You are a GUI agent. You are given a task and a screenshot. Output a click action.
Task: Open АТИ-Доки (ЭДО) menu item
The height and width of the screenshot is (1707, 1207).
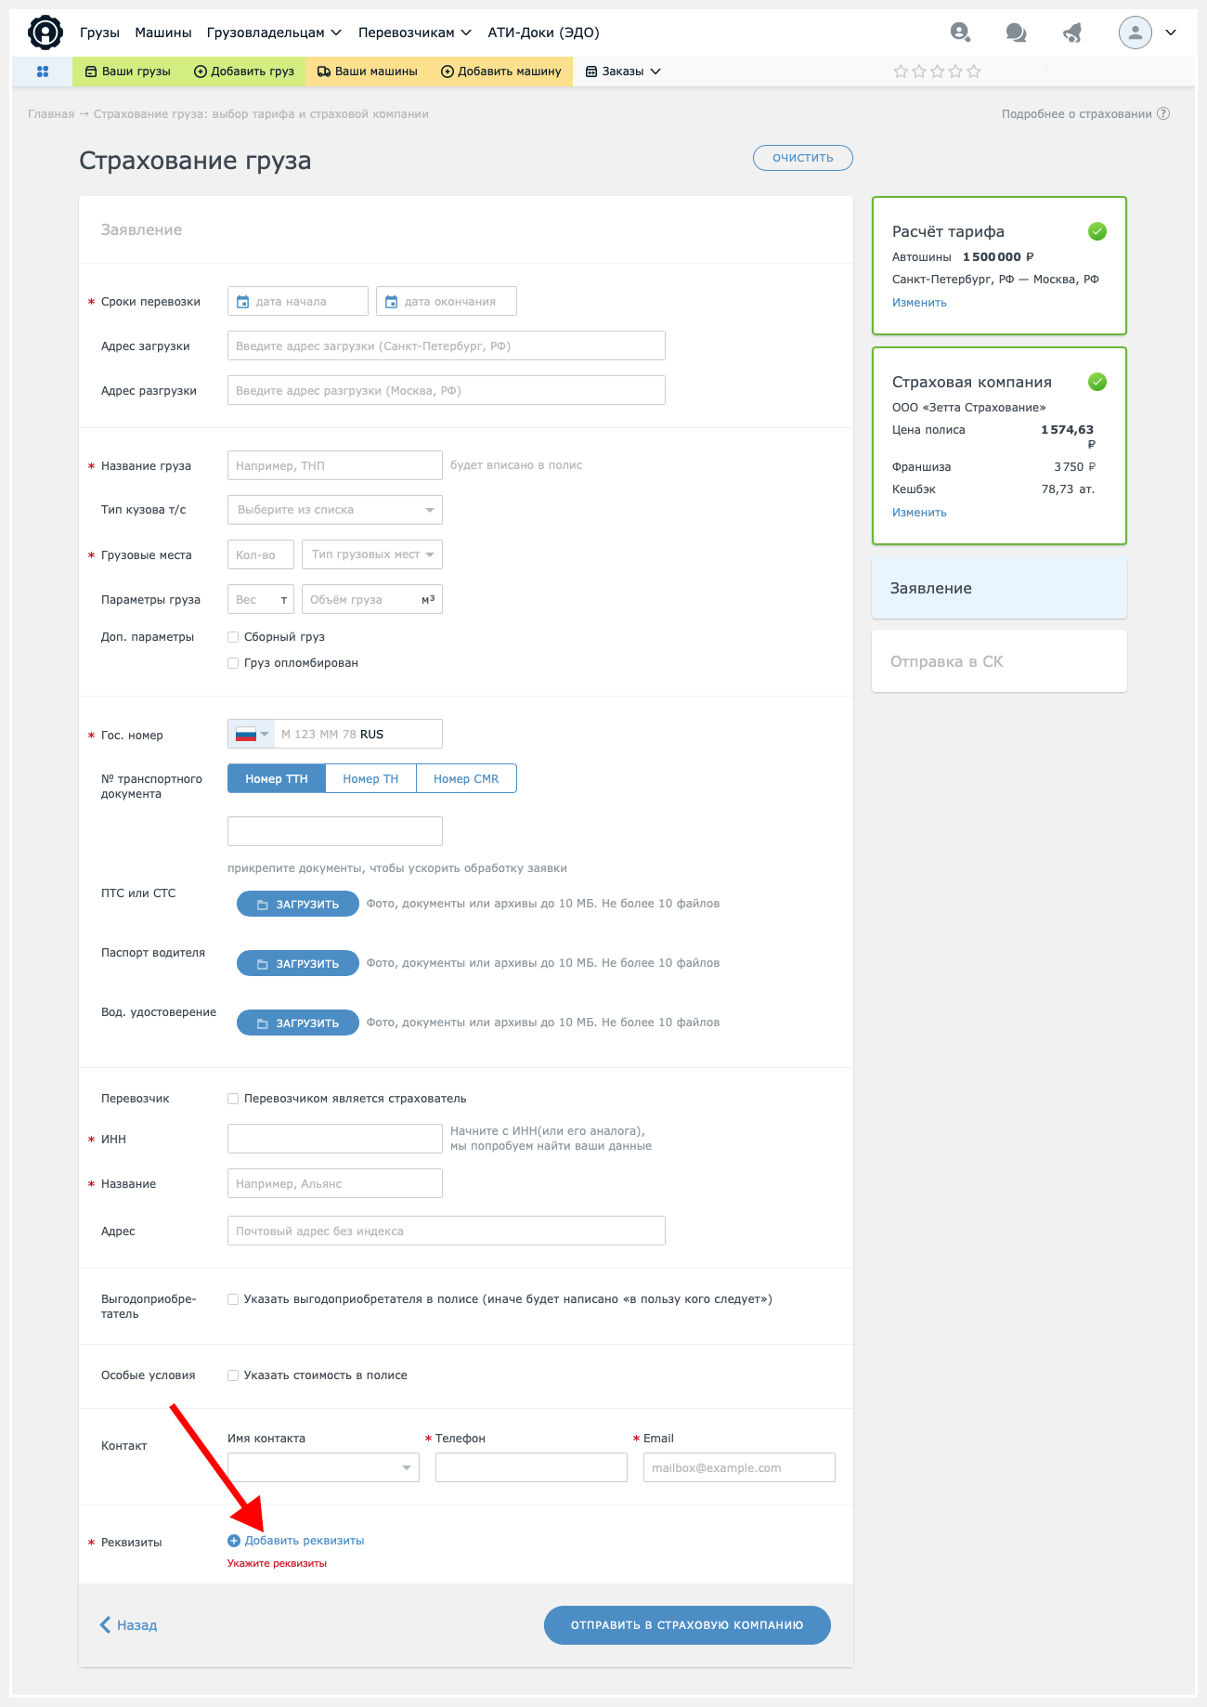pyautogui.click(x=544, y=33)
